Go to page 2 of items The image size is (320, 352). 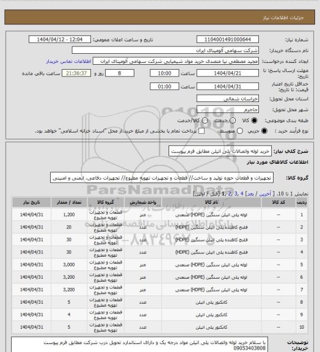pyautogui.click(x=230, y=194)
